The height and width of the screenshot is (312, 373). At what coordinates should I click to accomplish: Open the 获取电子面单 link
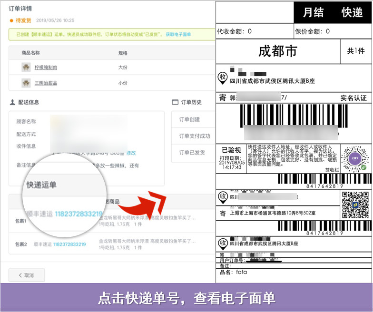tap(178, 35)
